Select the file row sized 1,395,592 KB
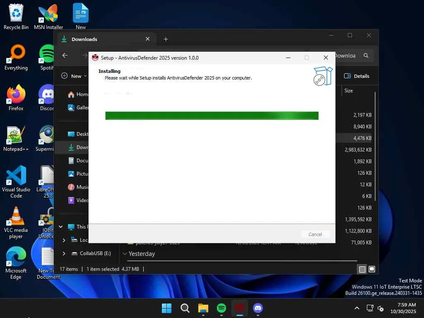Screen dimensions: 424x318 point(354,219)
